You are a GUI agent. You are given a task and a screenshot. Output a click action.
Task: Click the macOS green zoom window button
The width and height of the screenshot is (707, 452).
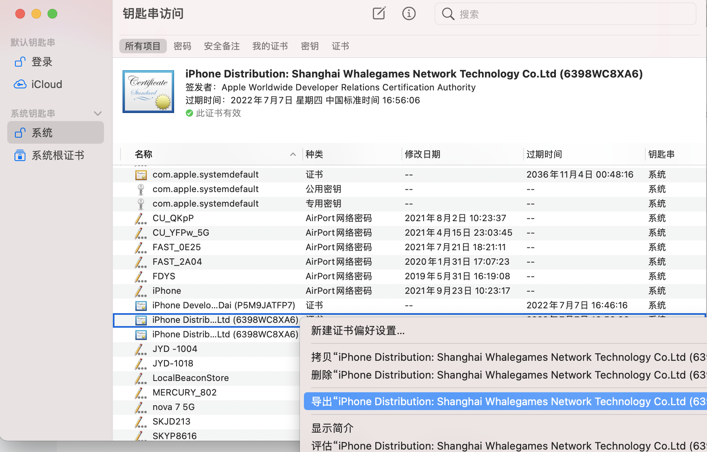pos(52,14)
